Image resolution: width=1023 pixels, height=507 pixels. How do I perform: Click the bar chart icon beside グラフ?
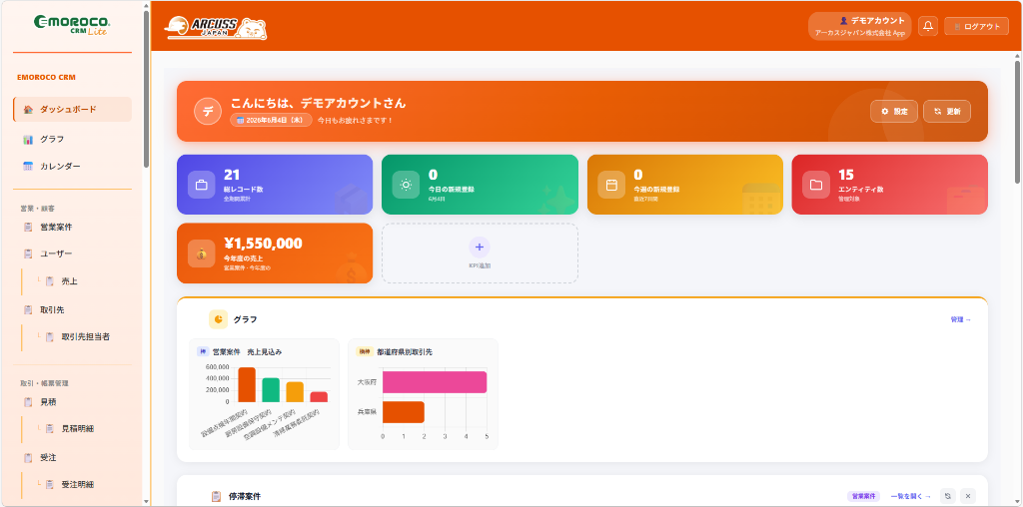(28, 140)
